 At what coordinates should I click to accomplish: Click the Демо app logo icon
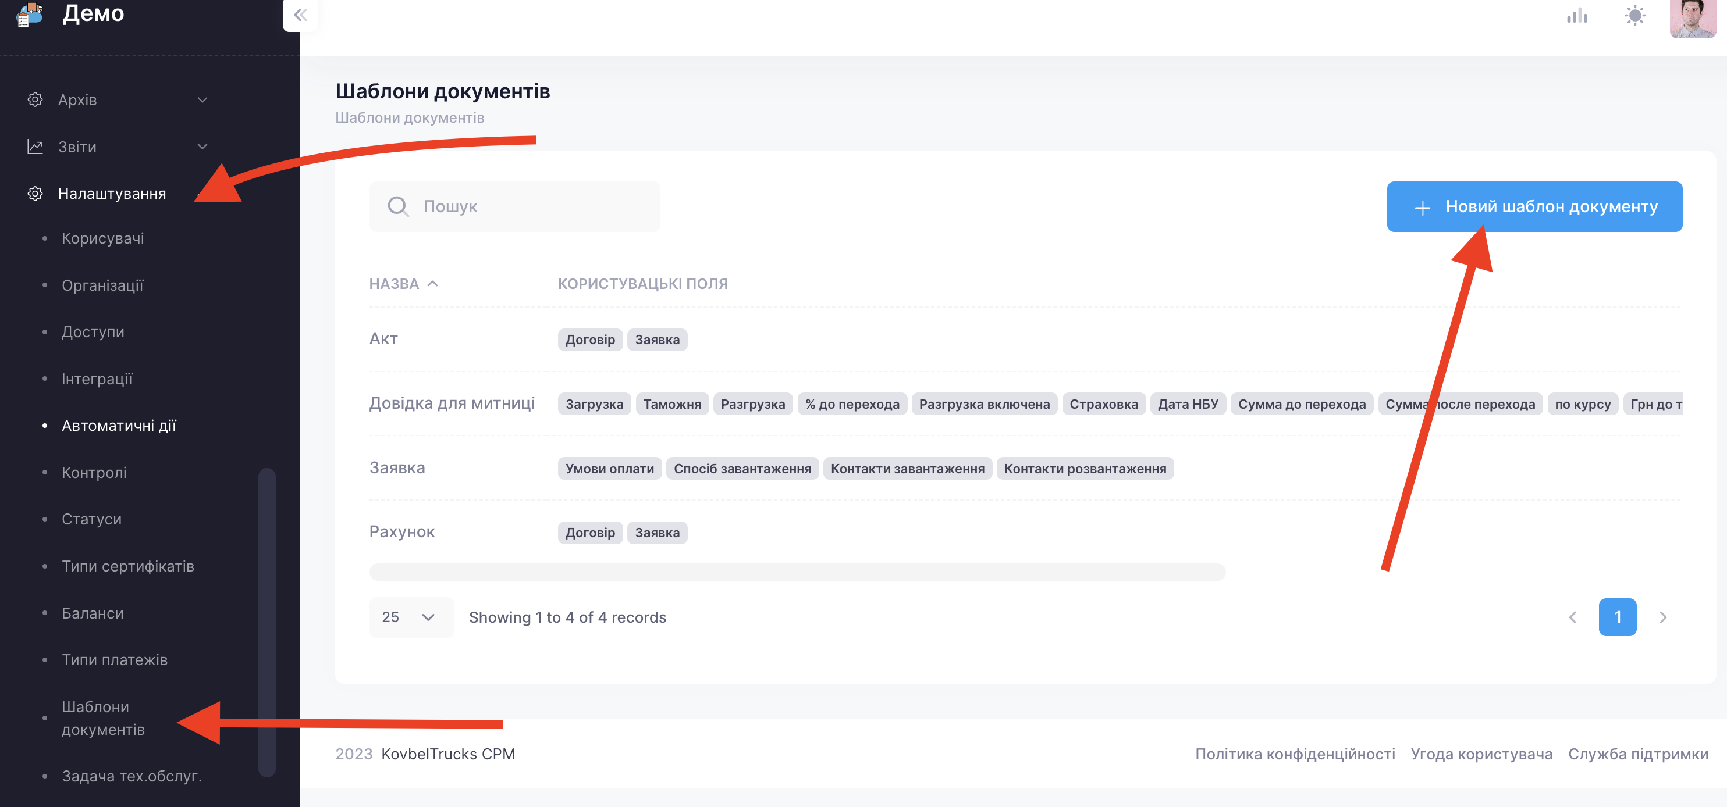pyautogui.click(x=30, y=14)
